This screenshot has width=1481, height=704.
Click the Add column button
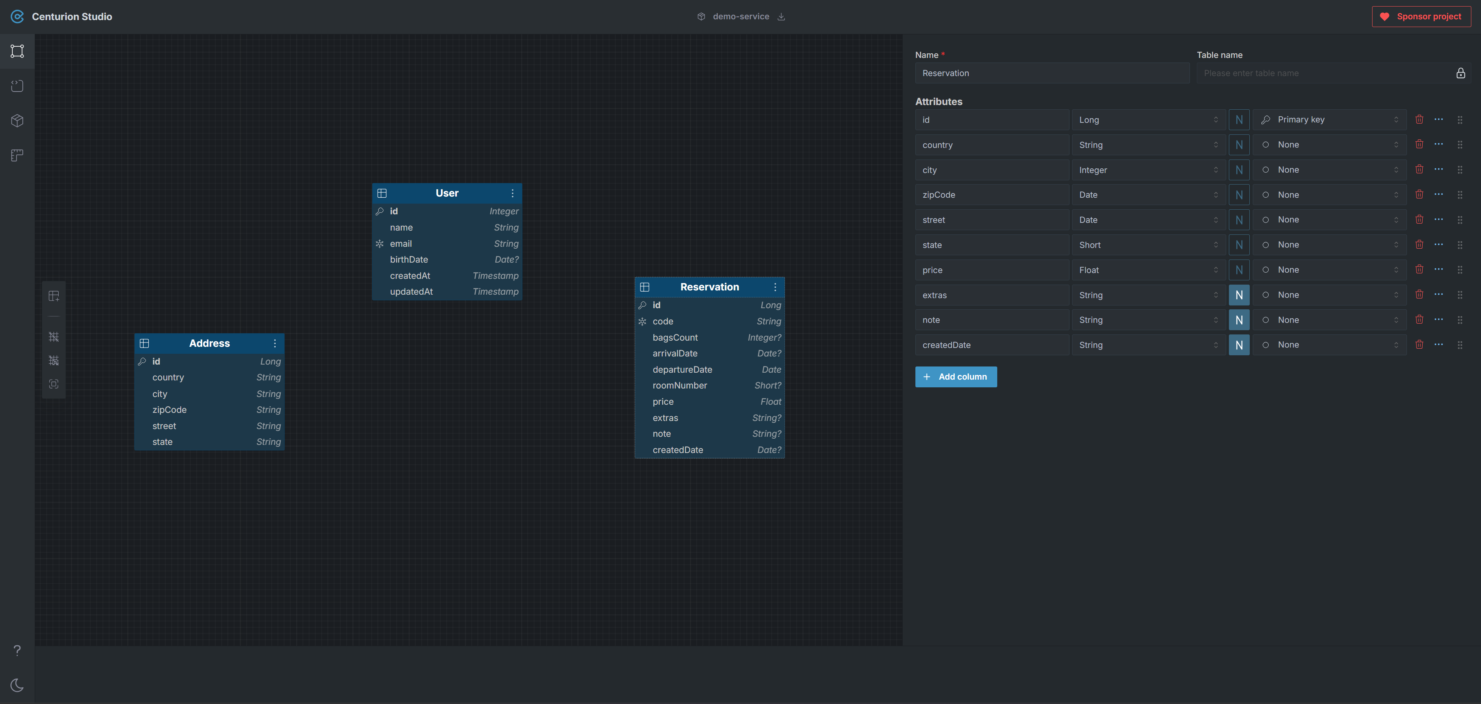point(956,377)
